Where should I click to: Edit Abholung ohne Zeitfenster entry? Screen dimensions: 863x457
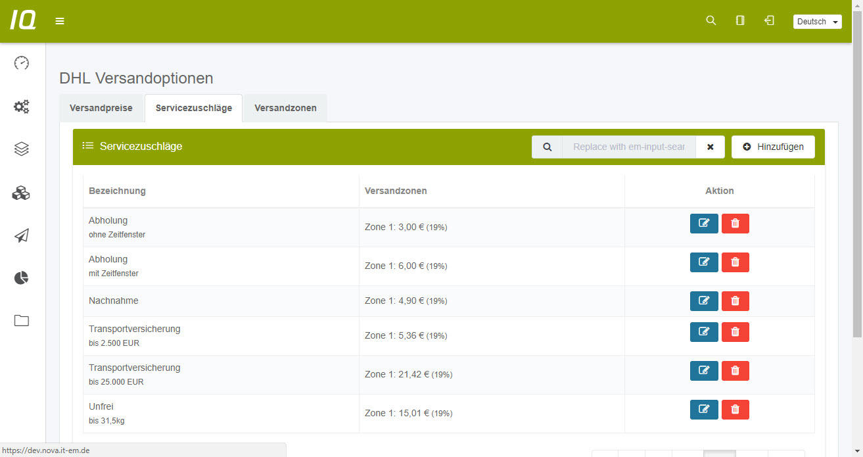click(704, 224)
